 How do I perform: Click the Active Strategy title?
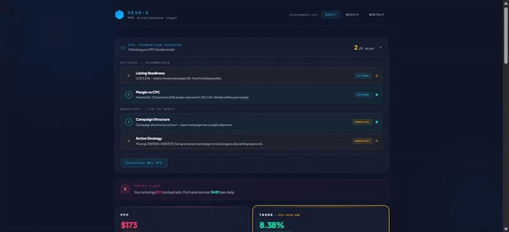point(149,138)
